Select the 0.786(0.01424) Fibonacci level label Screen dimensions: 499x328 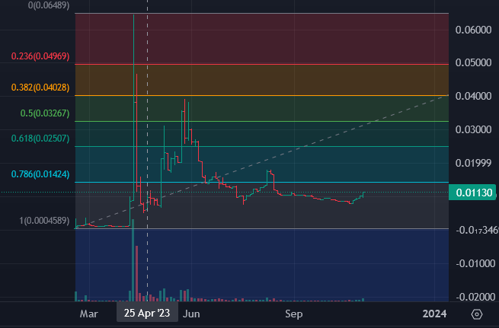[x=40, y=174]
